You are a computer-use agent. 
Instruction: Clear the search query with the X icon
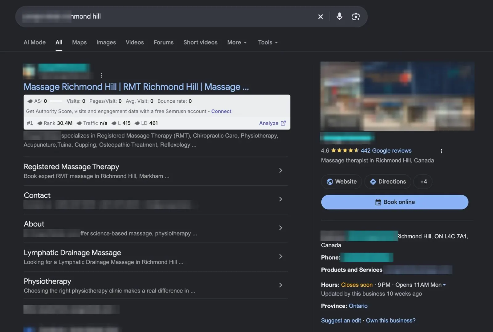point(320,17)
